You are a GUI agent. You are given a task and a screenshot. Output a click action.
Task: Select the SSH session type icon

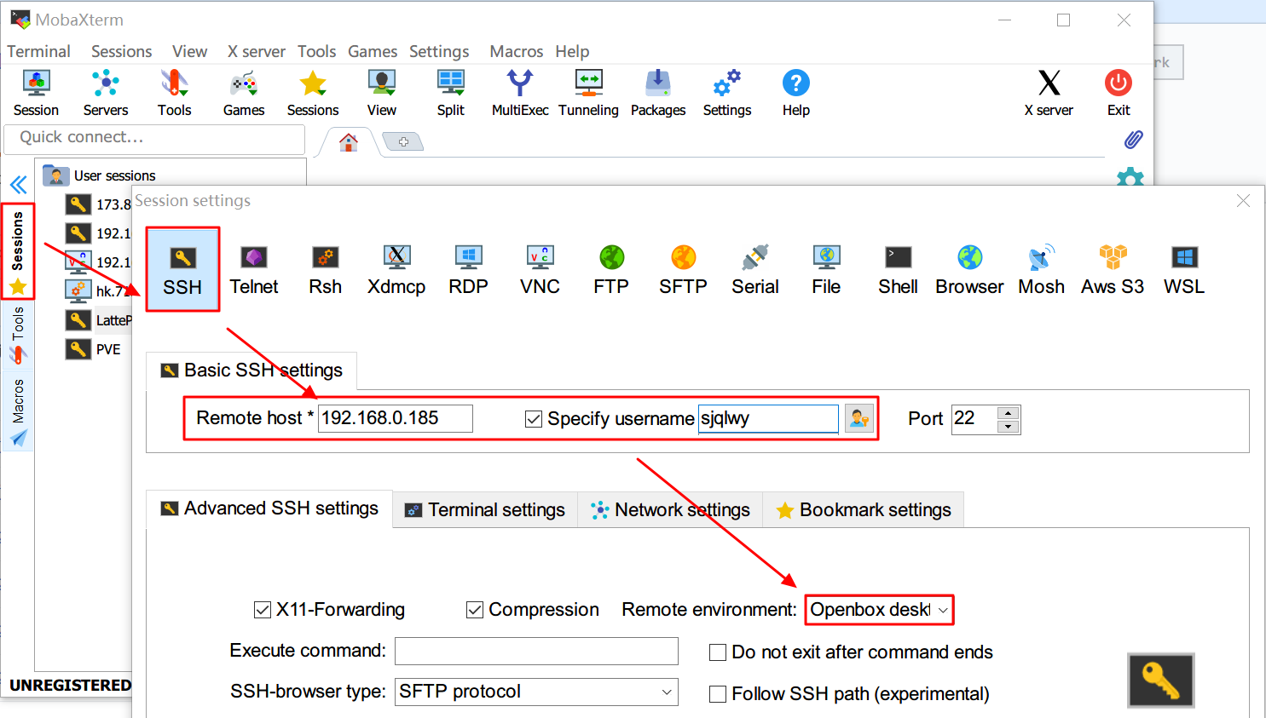click(x=182, y=269)
